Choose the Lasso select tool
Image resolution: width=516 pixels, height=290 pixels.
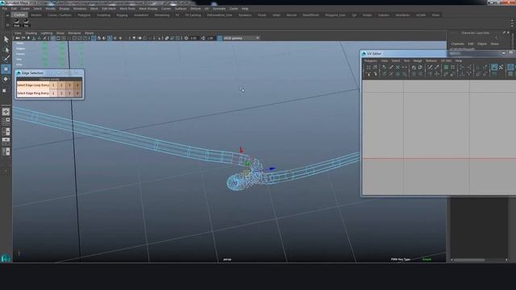coord(6,49)
